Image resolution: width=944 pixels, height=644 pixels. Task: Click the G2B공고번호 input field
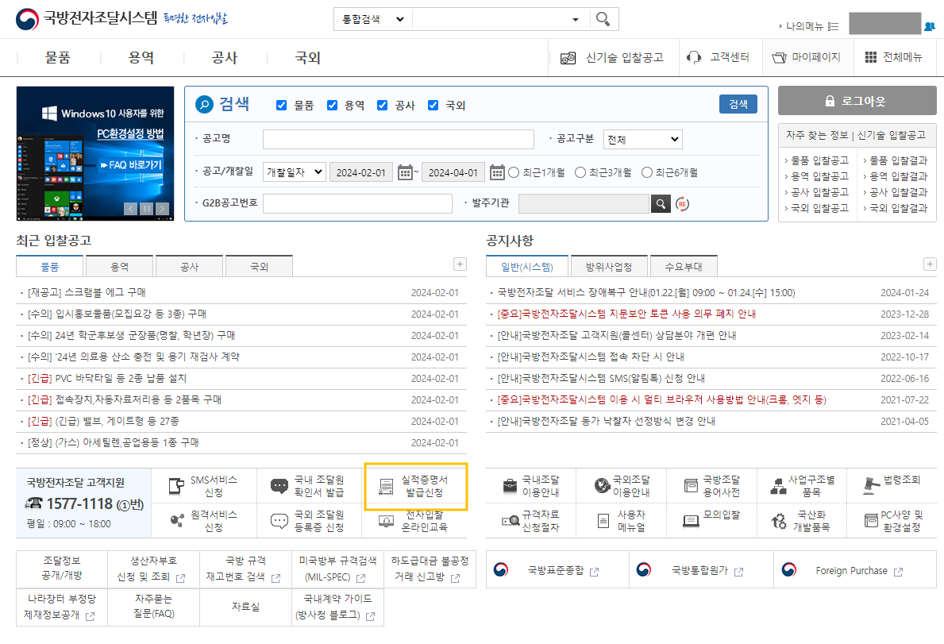coord(357,204)
